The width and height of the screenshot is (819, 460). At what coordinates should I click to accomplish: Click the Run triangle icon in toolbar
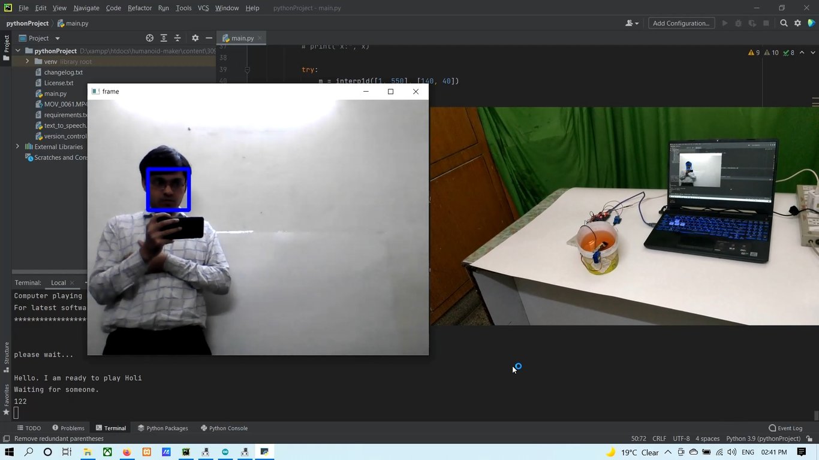[725, 23]
